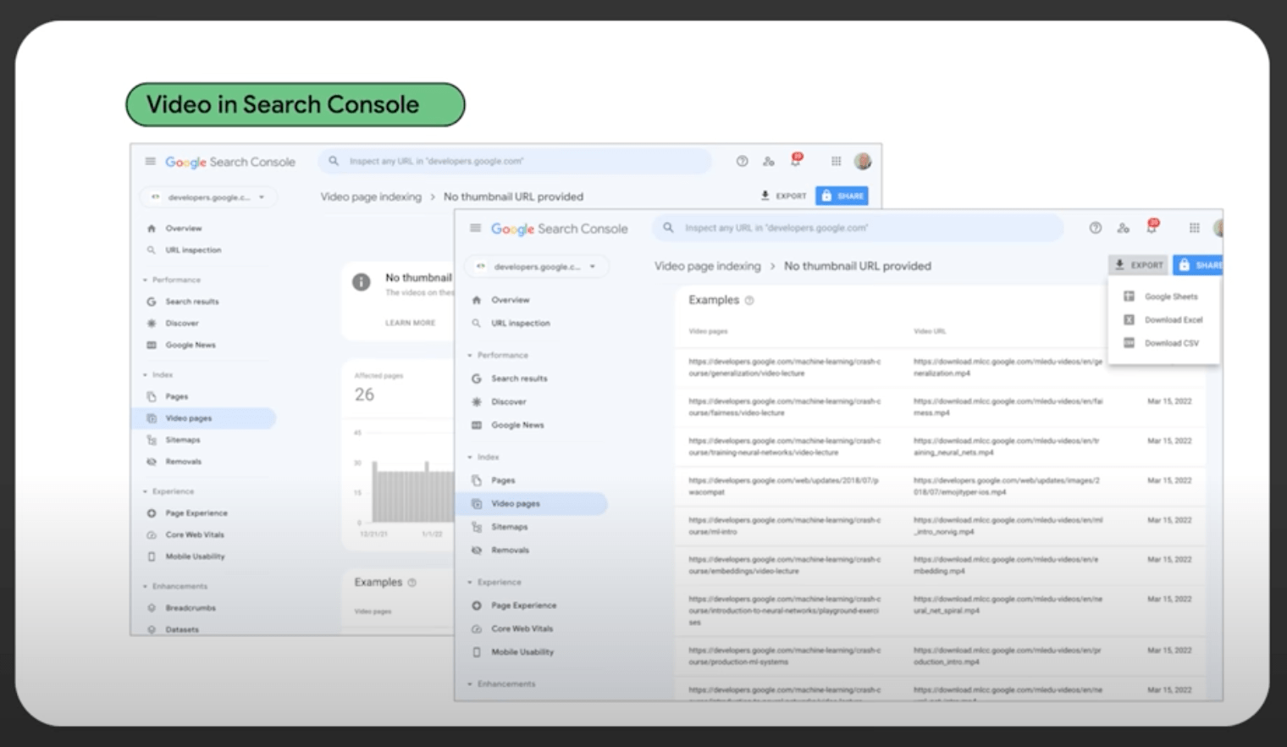Click the Examples help icon in front window
Image resolution: width=1287 pixels, height=747 pixels.
click(x=749, y=300)
